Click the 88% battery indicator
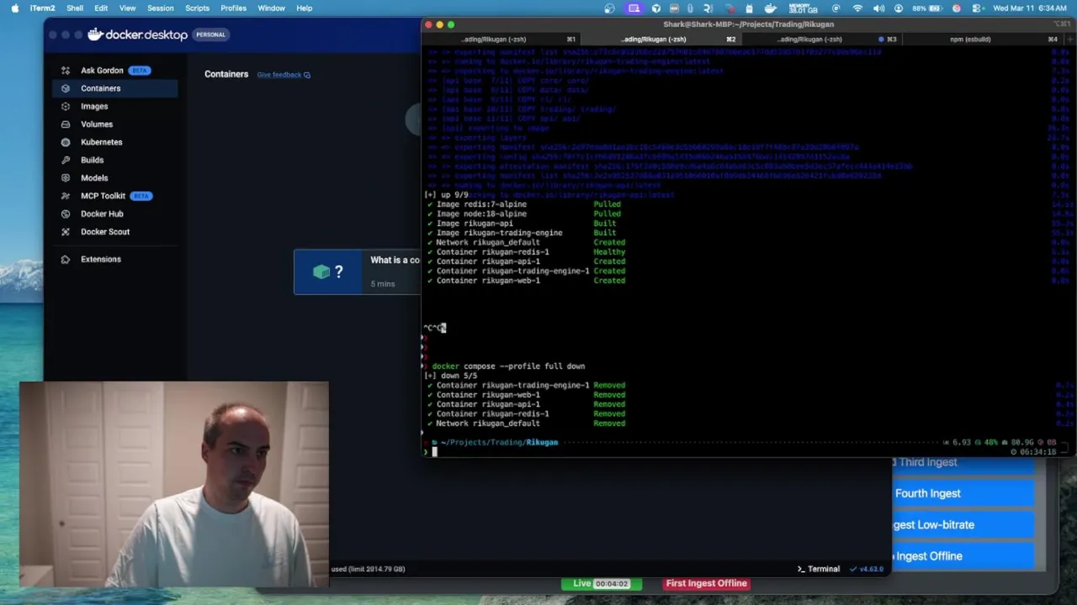This screenshot has height=605, width=1077. [x=926, y=8]
